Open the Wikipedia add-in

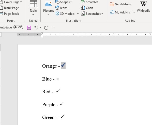pyautogui.click(x=143, y=7)
